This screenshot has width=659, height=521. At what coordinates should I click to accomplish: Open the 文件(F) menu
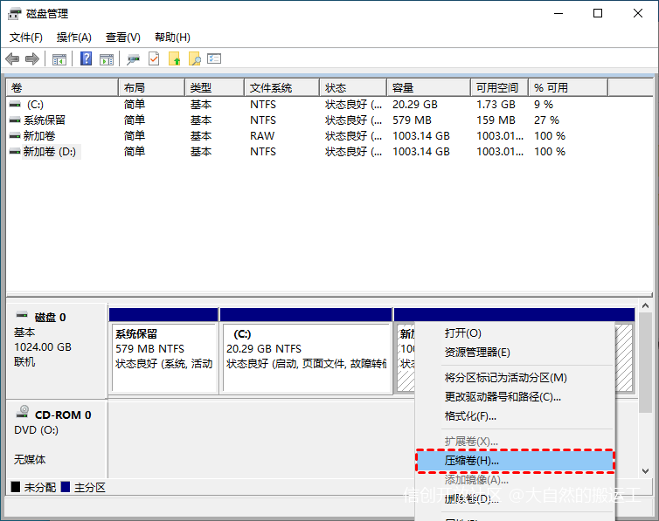click(x=26, y=38)
